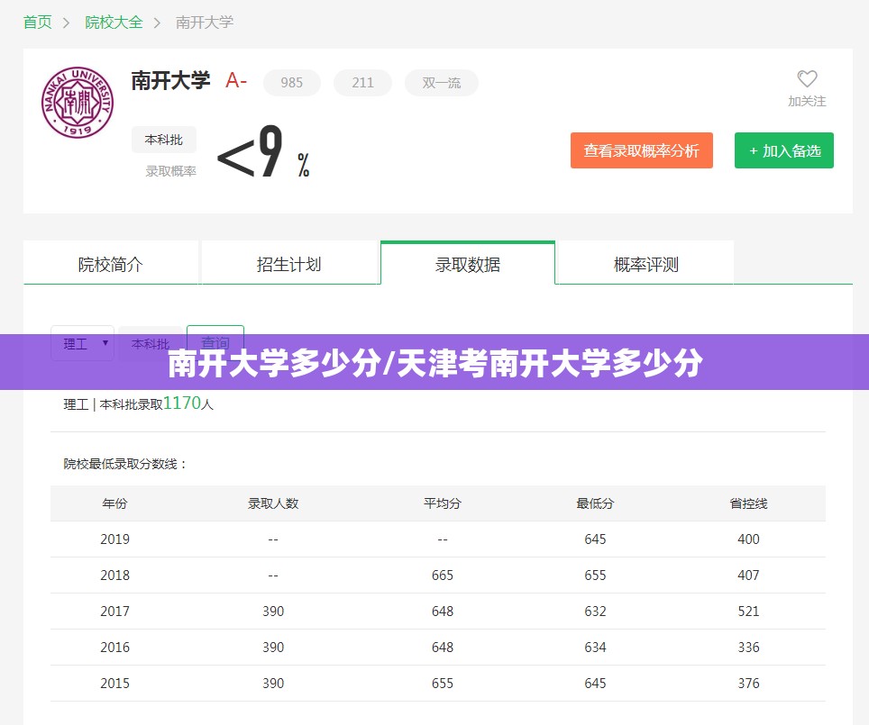The width and height of the screenshot is (869, 725).
Task: Click the 1170 admitted count
Action: click(x=182, y=403)
